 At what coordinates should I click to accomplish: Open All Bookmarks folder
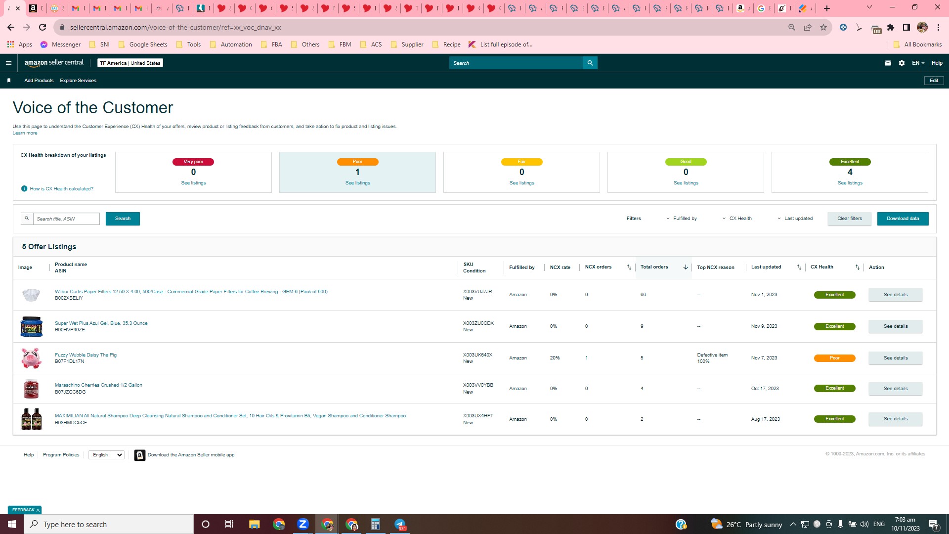pos(917,44)
